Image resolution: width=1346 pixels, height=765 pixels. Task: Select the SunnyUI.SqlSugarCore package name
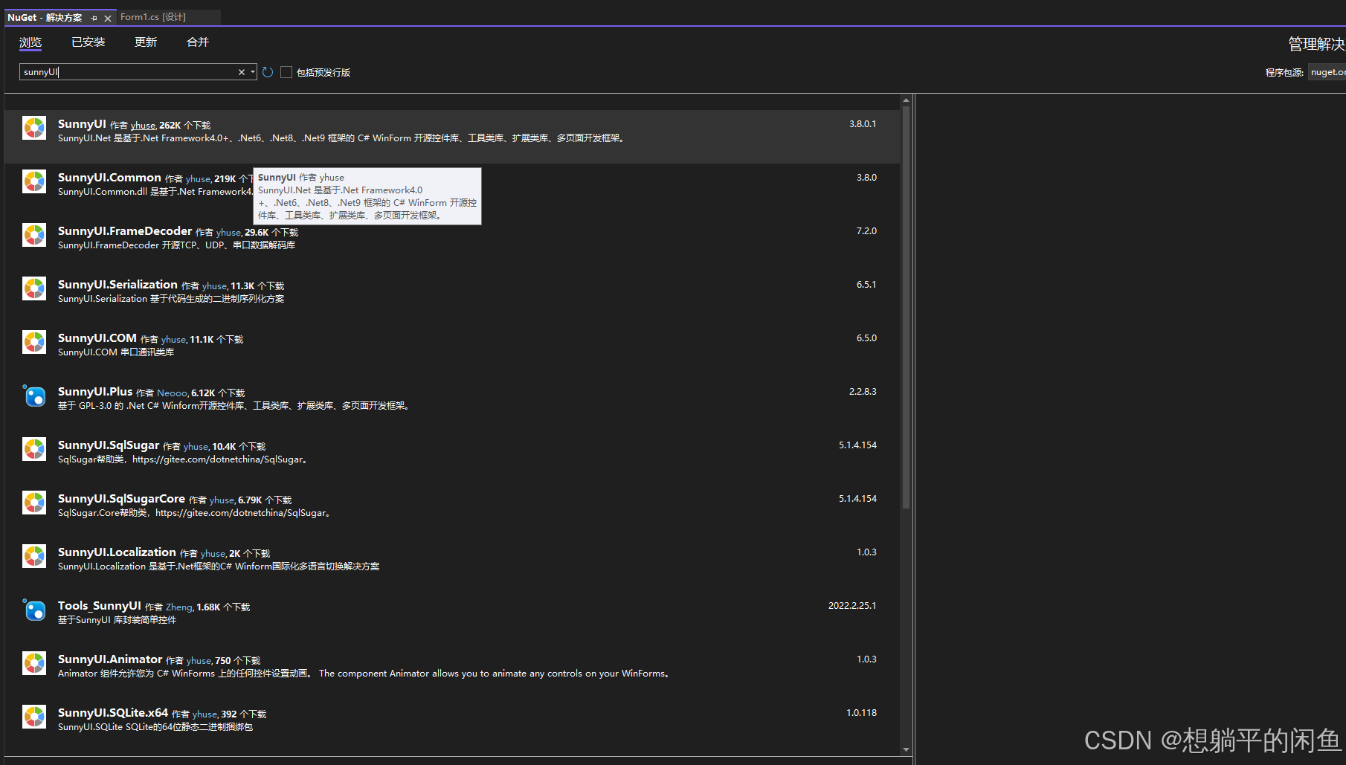[x=121, y=499]
